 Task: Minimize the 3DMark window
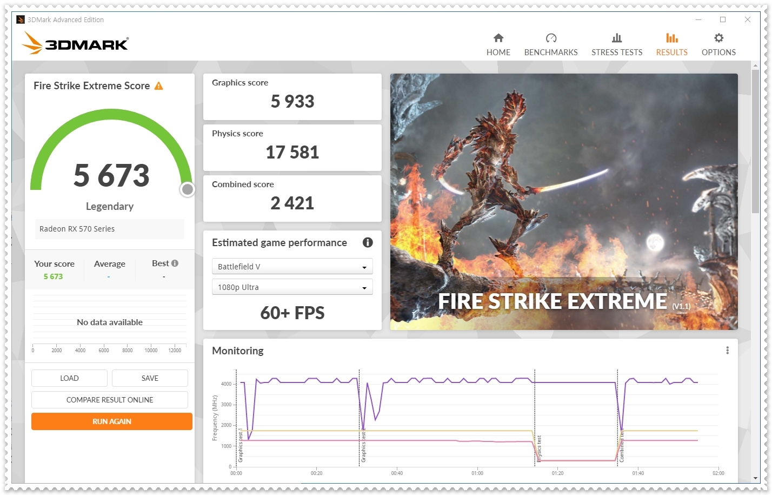tap(698, 19)
